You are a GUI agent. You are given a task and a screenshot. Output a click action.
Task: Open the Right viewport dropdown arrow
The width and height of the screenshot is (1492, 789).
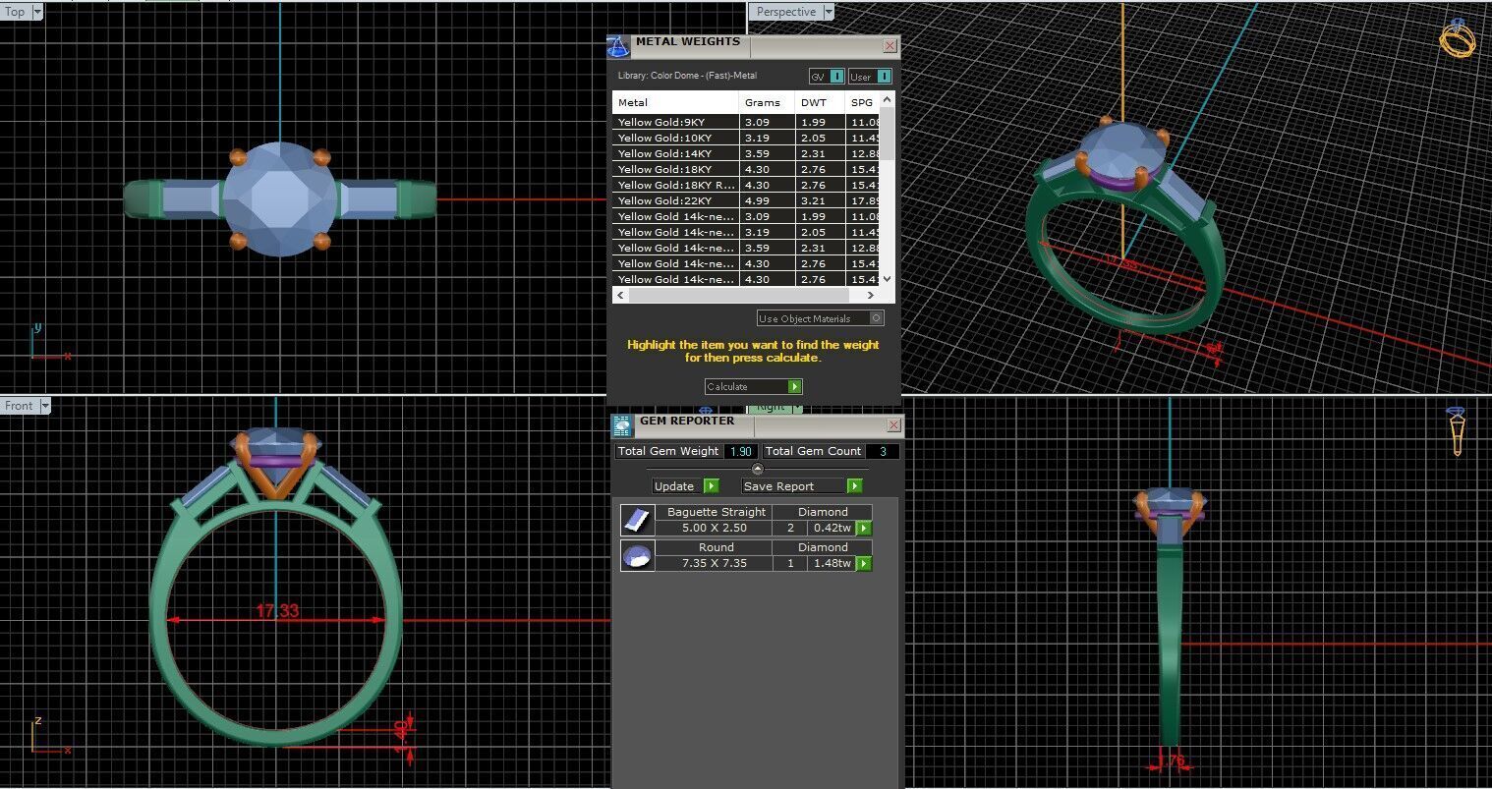pyautogui.click(x=796, y=408)
